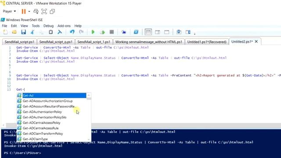281x158 pixels.
Task: Open the File menu
Action: [x=4, y=26]
